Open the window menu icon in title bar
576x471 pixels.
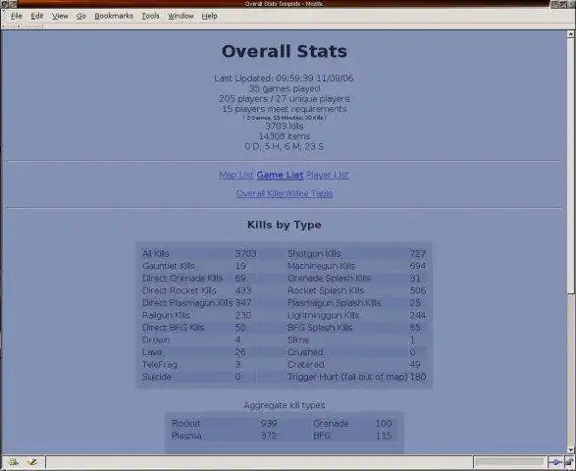point(4,4)
